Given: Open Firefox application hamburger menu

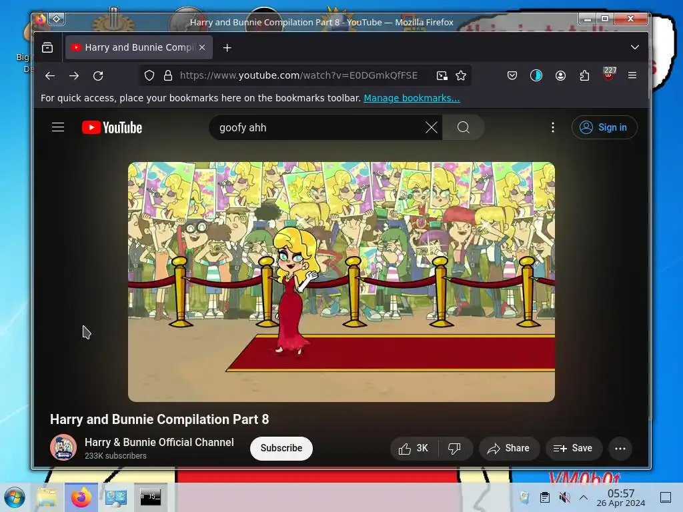Looking at the screenshot, I should [x=632, y=76].
